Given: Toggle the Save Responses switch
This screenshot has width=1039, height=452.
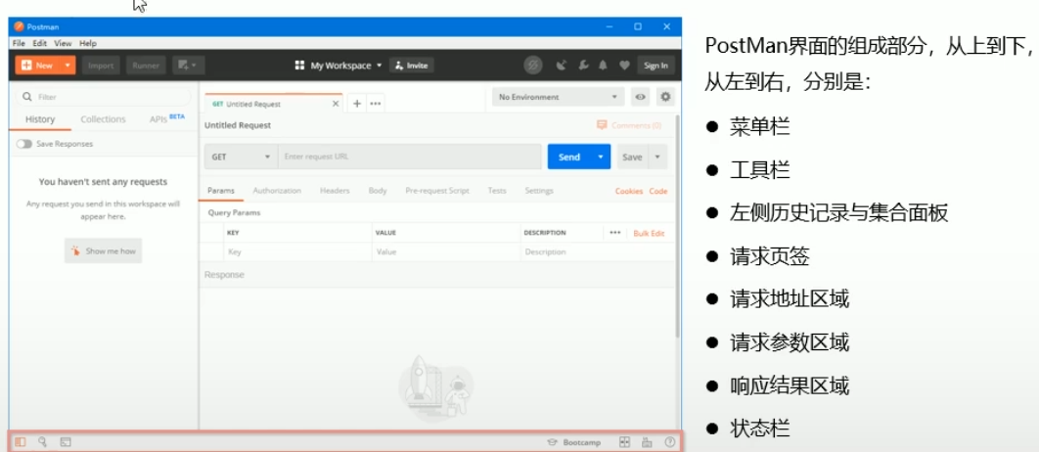Looking at the screenshot, I should pyautogui.click(x=24, y=144).
